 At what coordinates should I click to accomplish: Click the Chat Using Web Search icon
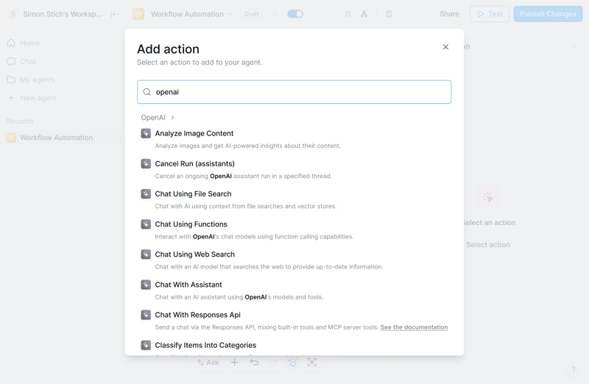point(146,254)
